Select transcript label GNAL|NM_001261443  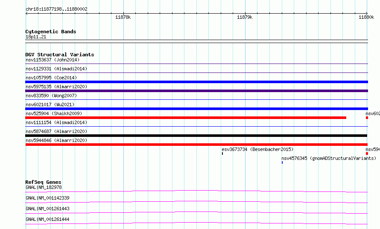(47, 209)
